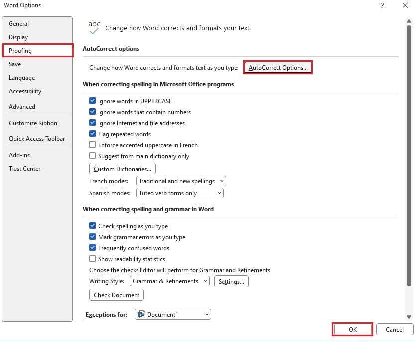Disable Flag repeated words option
This screenshot has height=342, width=415.
[x=93, y=134]
